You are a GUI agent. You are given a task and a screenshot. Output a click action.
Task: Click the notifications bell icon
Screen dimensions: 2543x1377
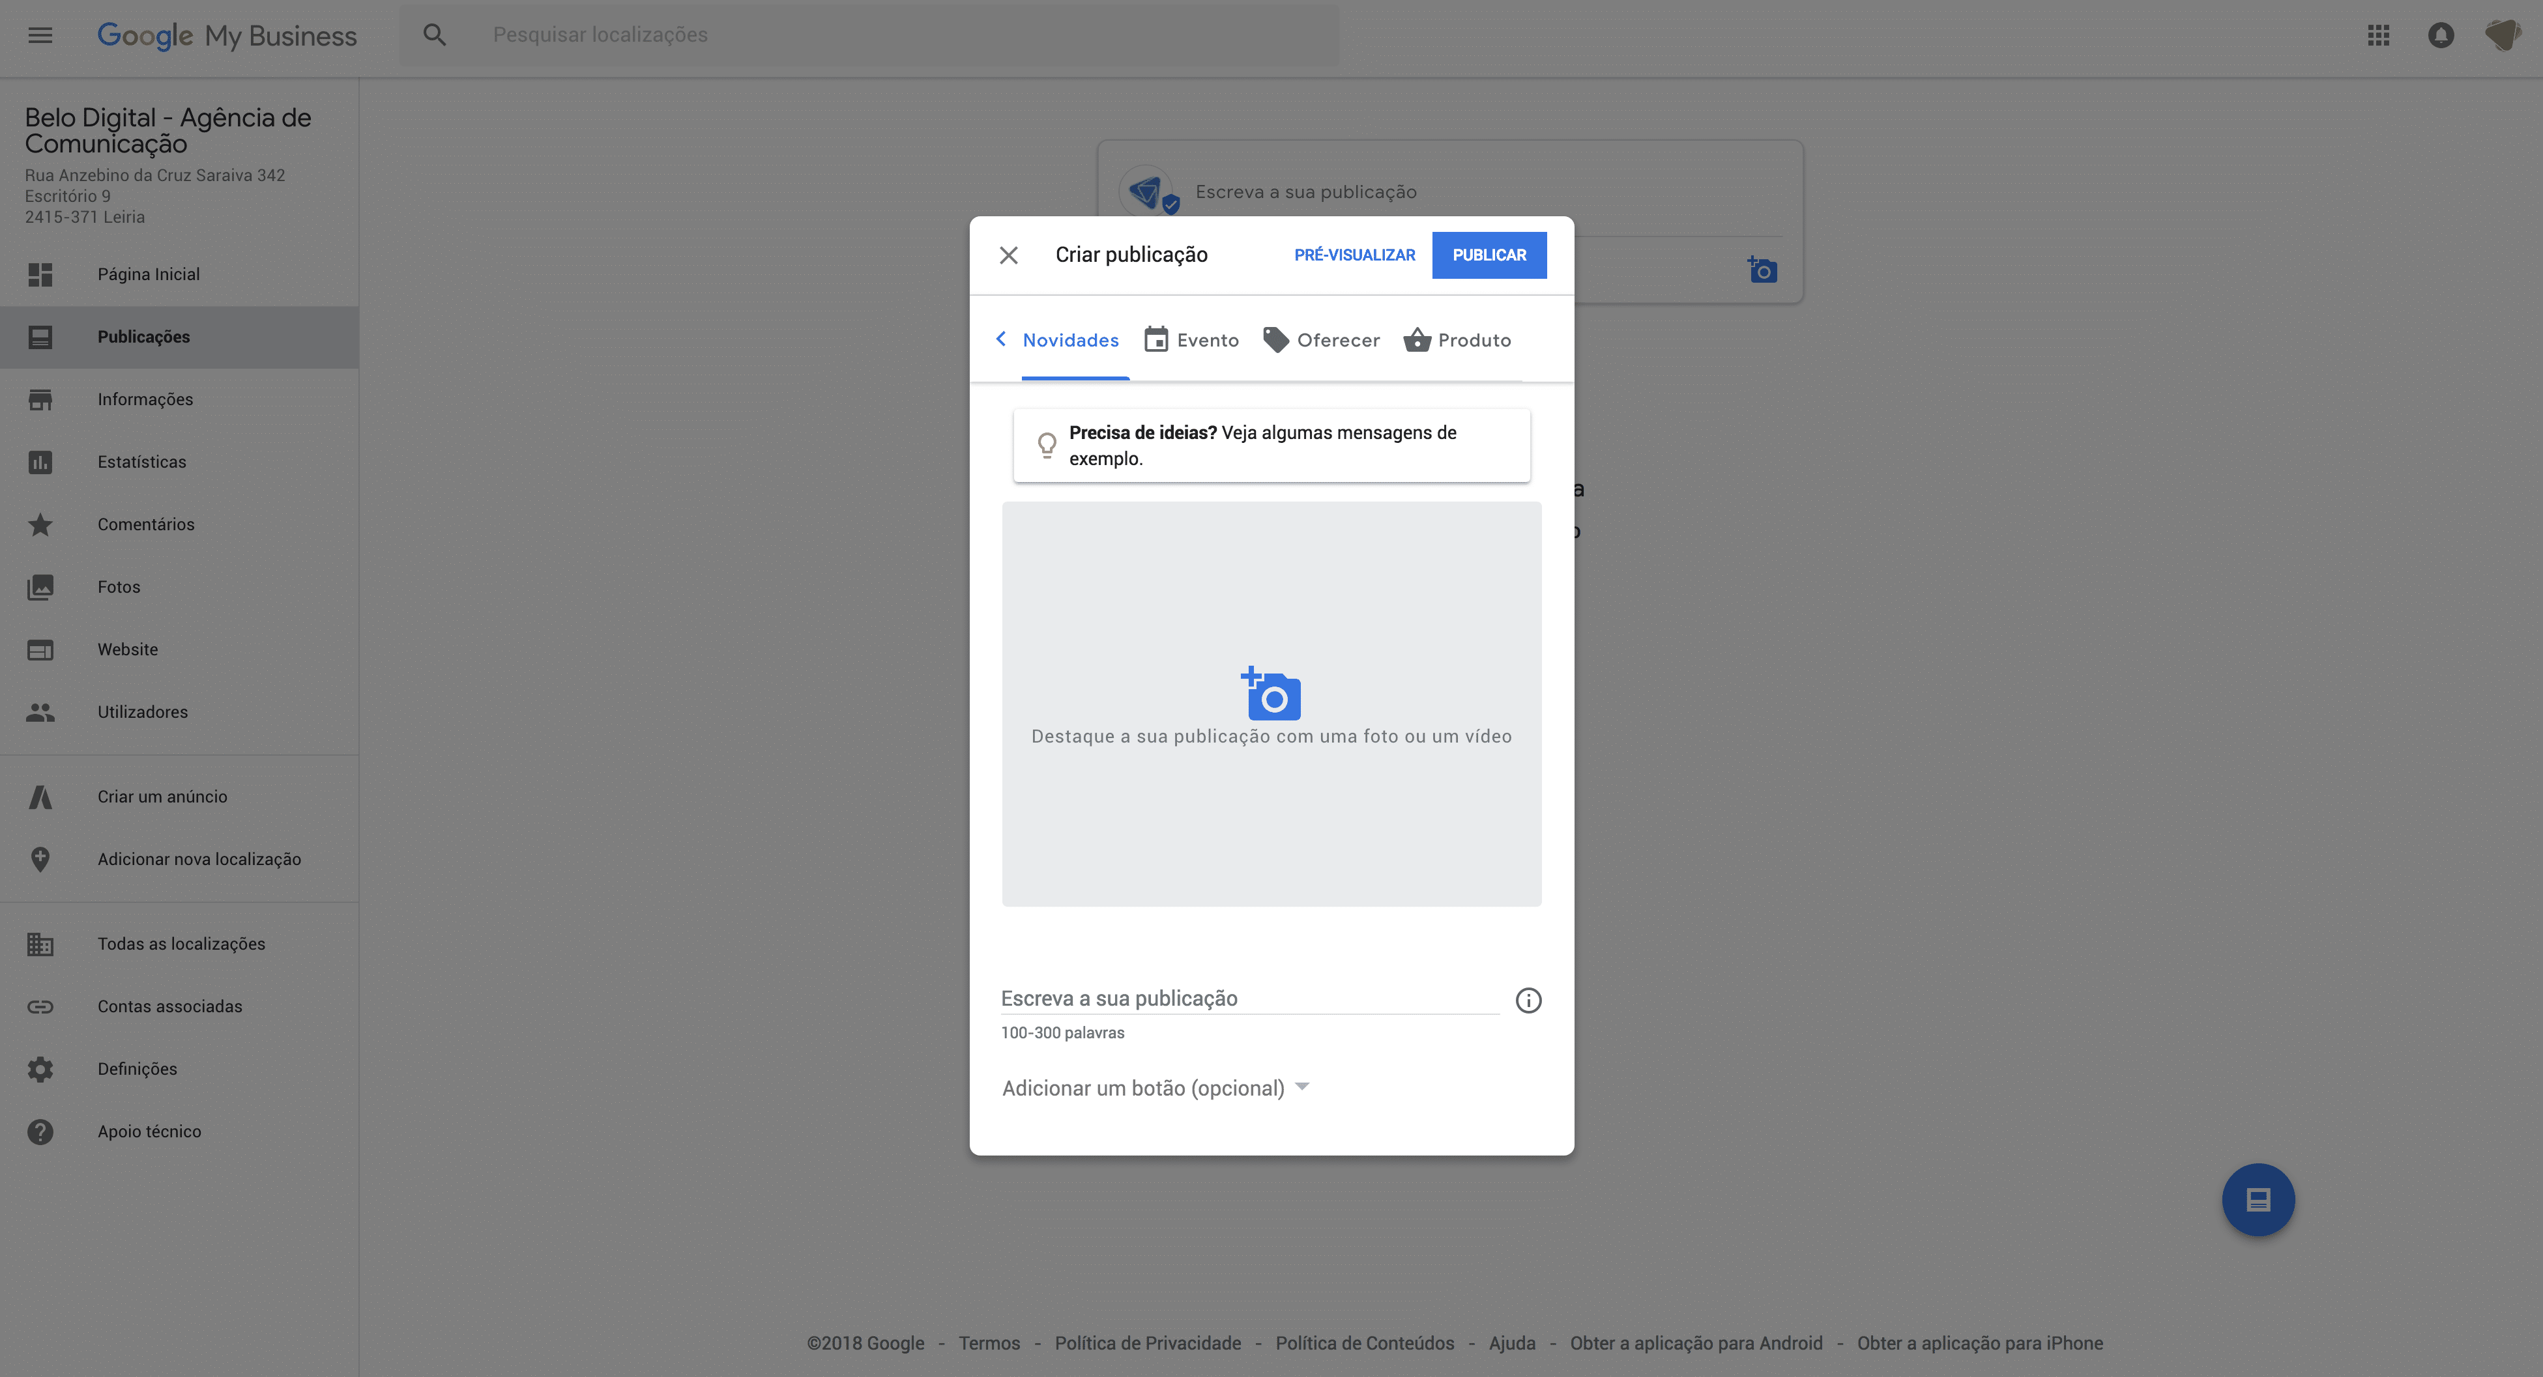tap(2440, 36)
